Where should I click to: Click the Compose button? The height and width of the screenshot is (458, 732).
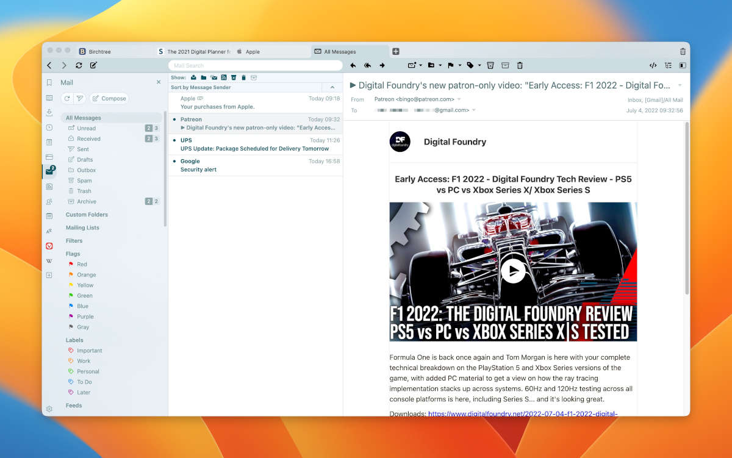[109, 98]
